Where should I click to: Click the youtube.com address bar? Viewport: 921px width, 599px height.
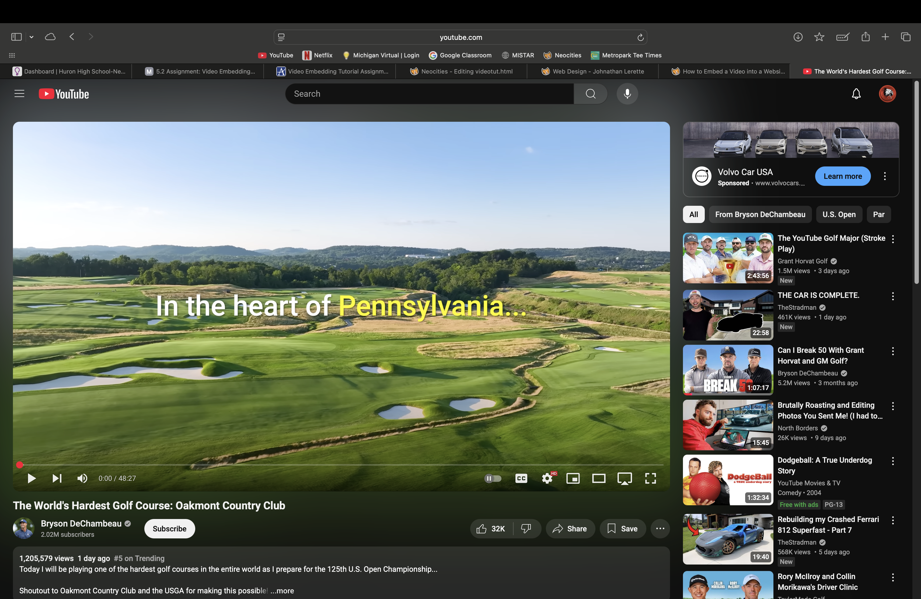coord(460,37)
